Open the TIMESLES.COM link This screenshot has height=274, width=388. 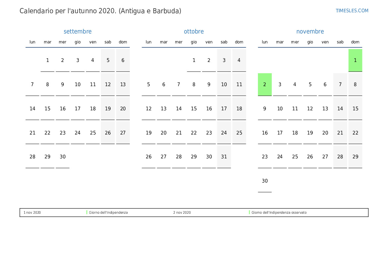(352, 11)
